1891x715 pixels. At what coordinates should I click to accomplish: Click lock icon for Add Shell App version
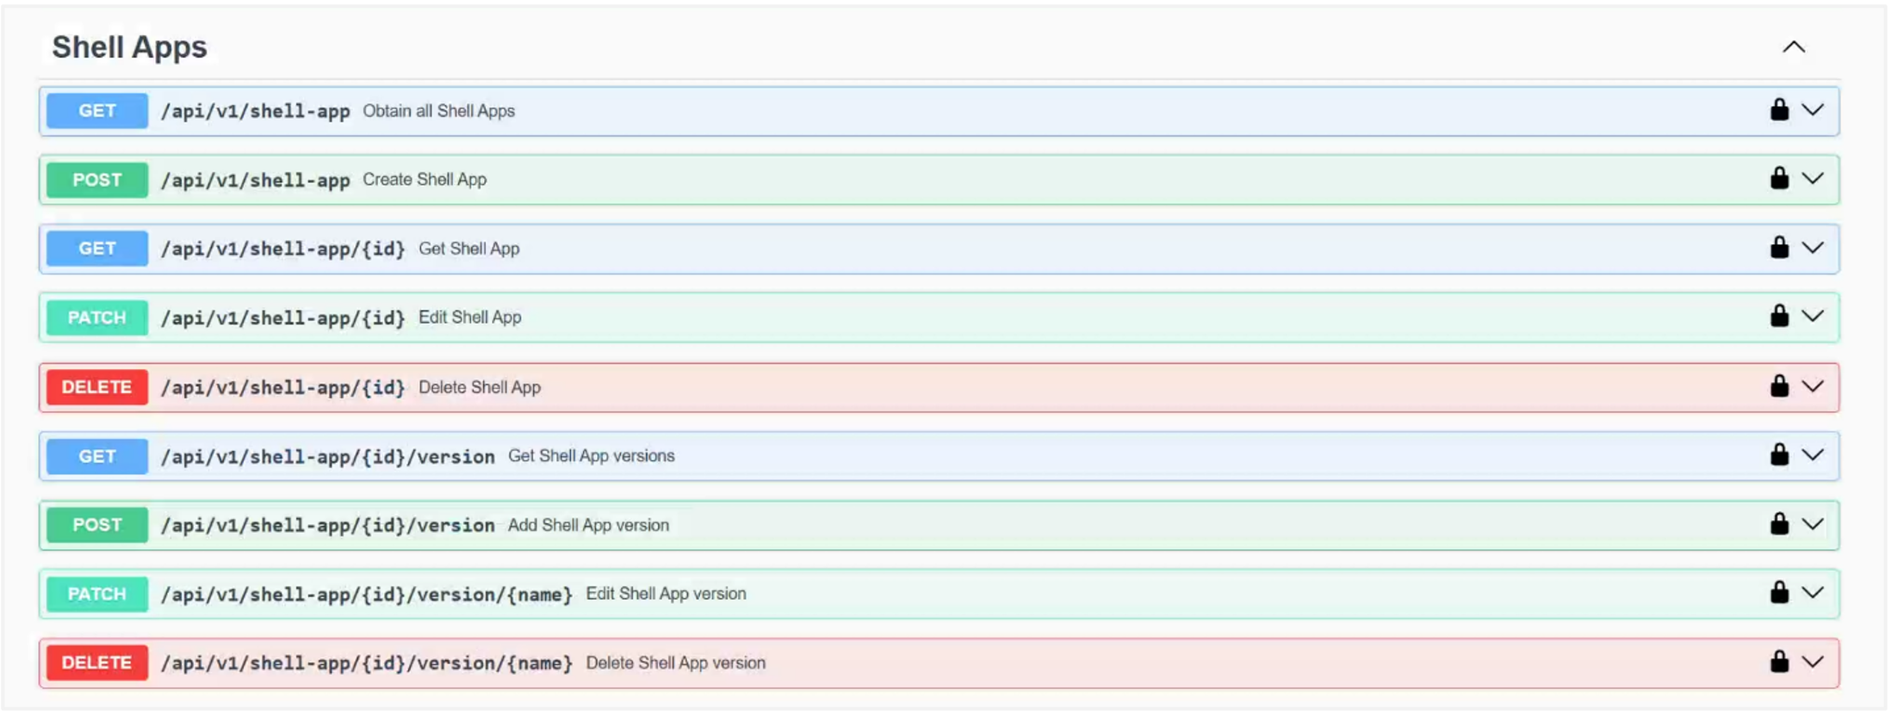coord(1779,524)
